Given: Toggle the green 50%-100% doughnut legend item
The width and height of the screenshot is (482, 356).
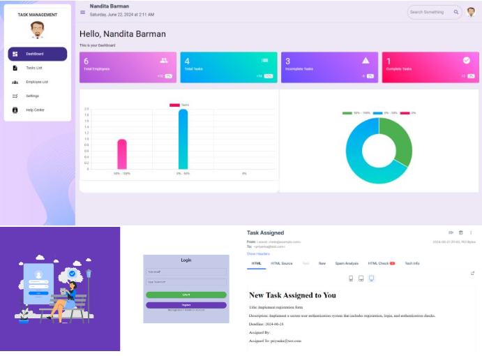Looking at the screenshot, I should (356, 113).
